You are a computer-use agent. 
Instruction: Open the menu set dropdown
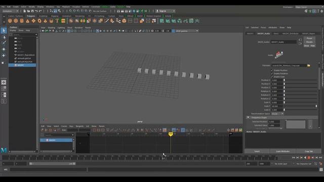pyautogui.click(x=11, y=11)
